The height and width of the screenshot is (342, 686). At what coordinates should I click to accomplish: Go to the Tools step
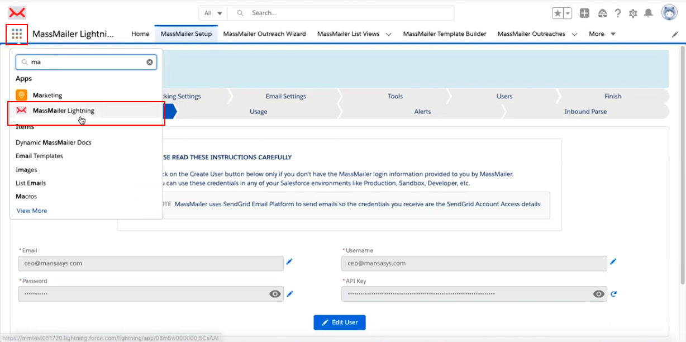pos(395,96)
